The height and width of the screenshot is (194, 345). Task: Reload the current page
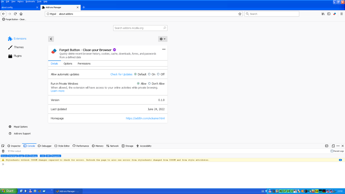pos(15,14)
